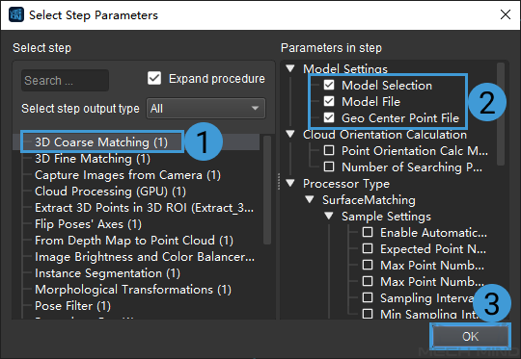Close the Select Step Parameters dialog
Viewport: 521px width, 359px height.
coord(506,14)
